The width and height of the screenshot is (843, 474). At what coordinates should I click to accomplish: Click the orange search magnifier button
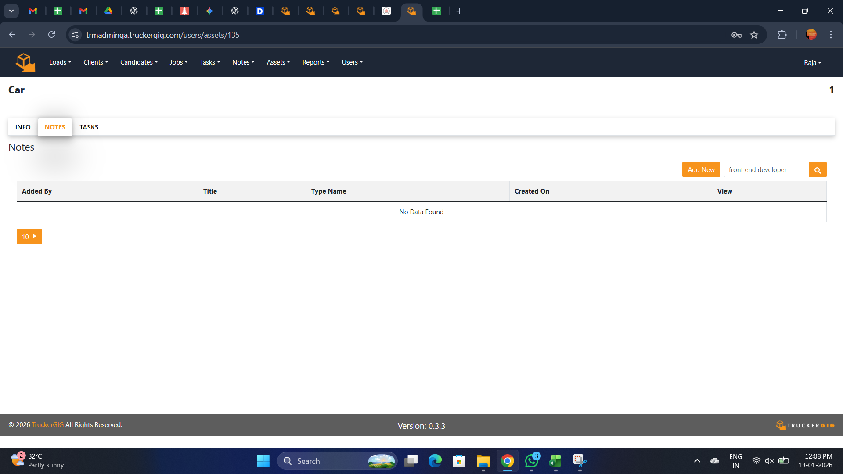coord(818,170)
